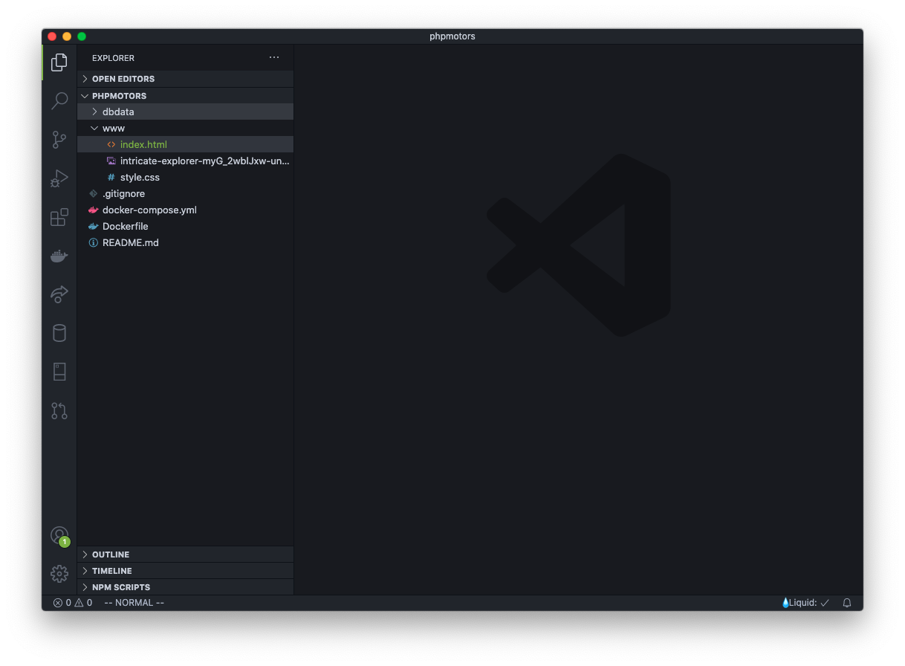
Task: Open the intricate-explorer image file
Action: [185, 161]
